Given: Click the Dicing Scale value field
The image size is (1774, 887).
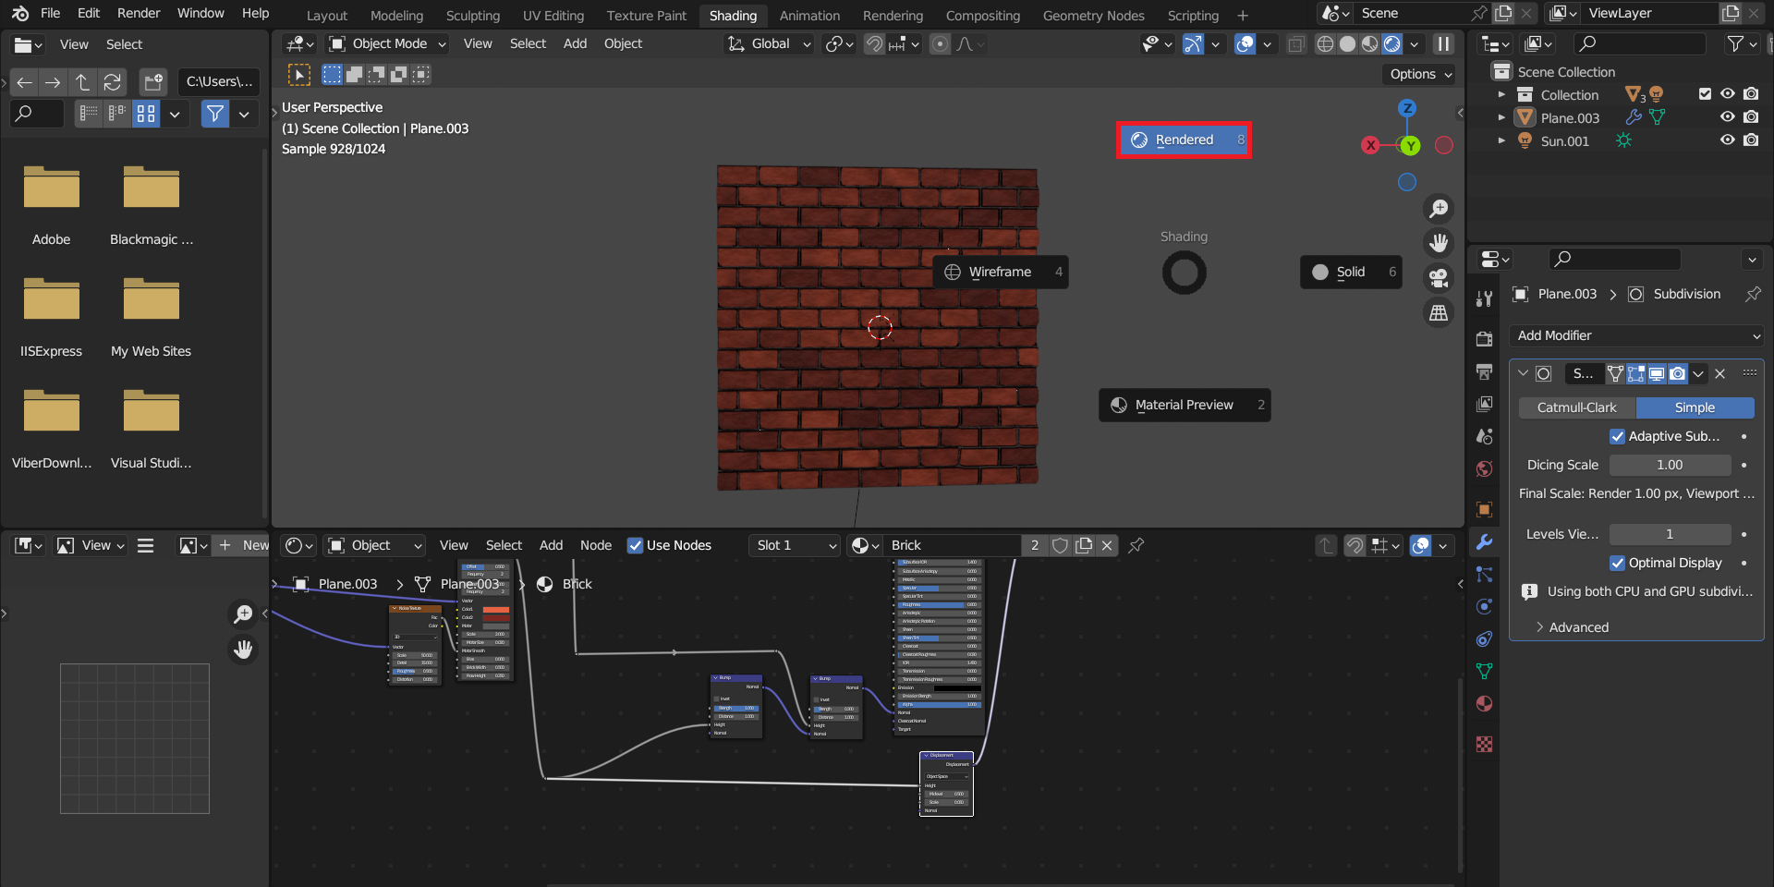Looking at the screenshot, I should (x=1670, y=465).
